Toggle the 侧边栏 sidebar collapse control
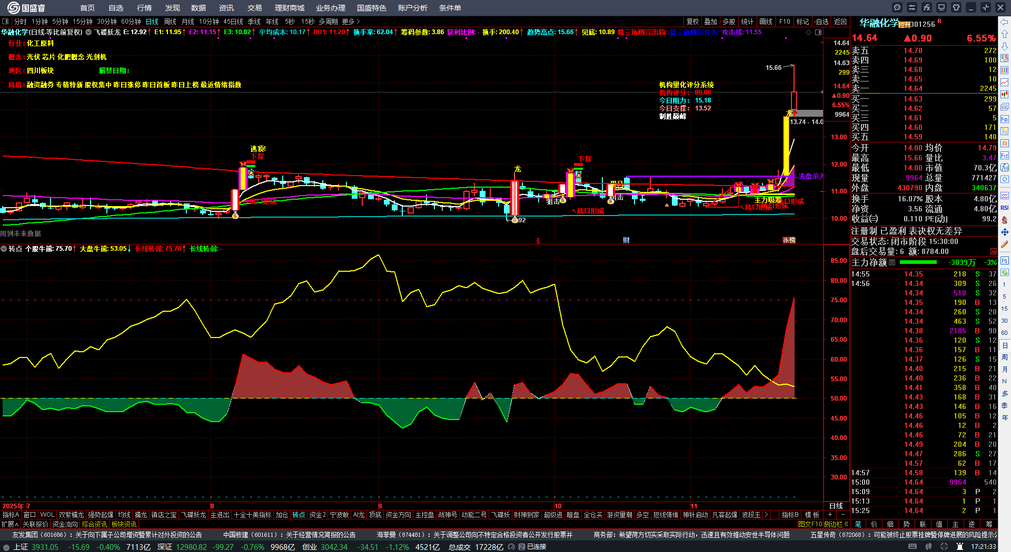This screenshot has height=552, width=1011. pos(836,524)
